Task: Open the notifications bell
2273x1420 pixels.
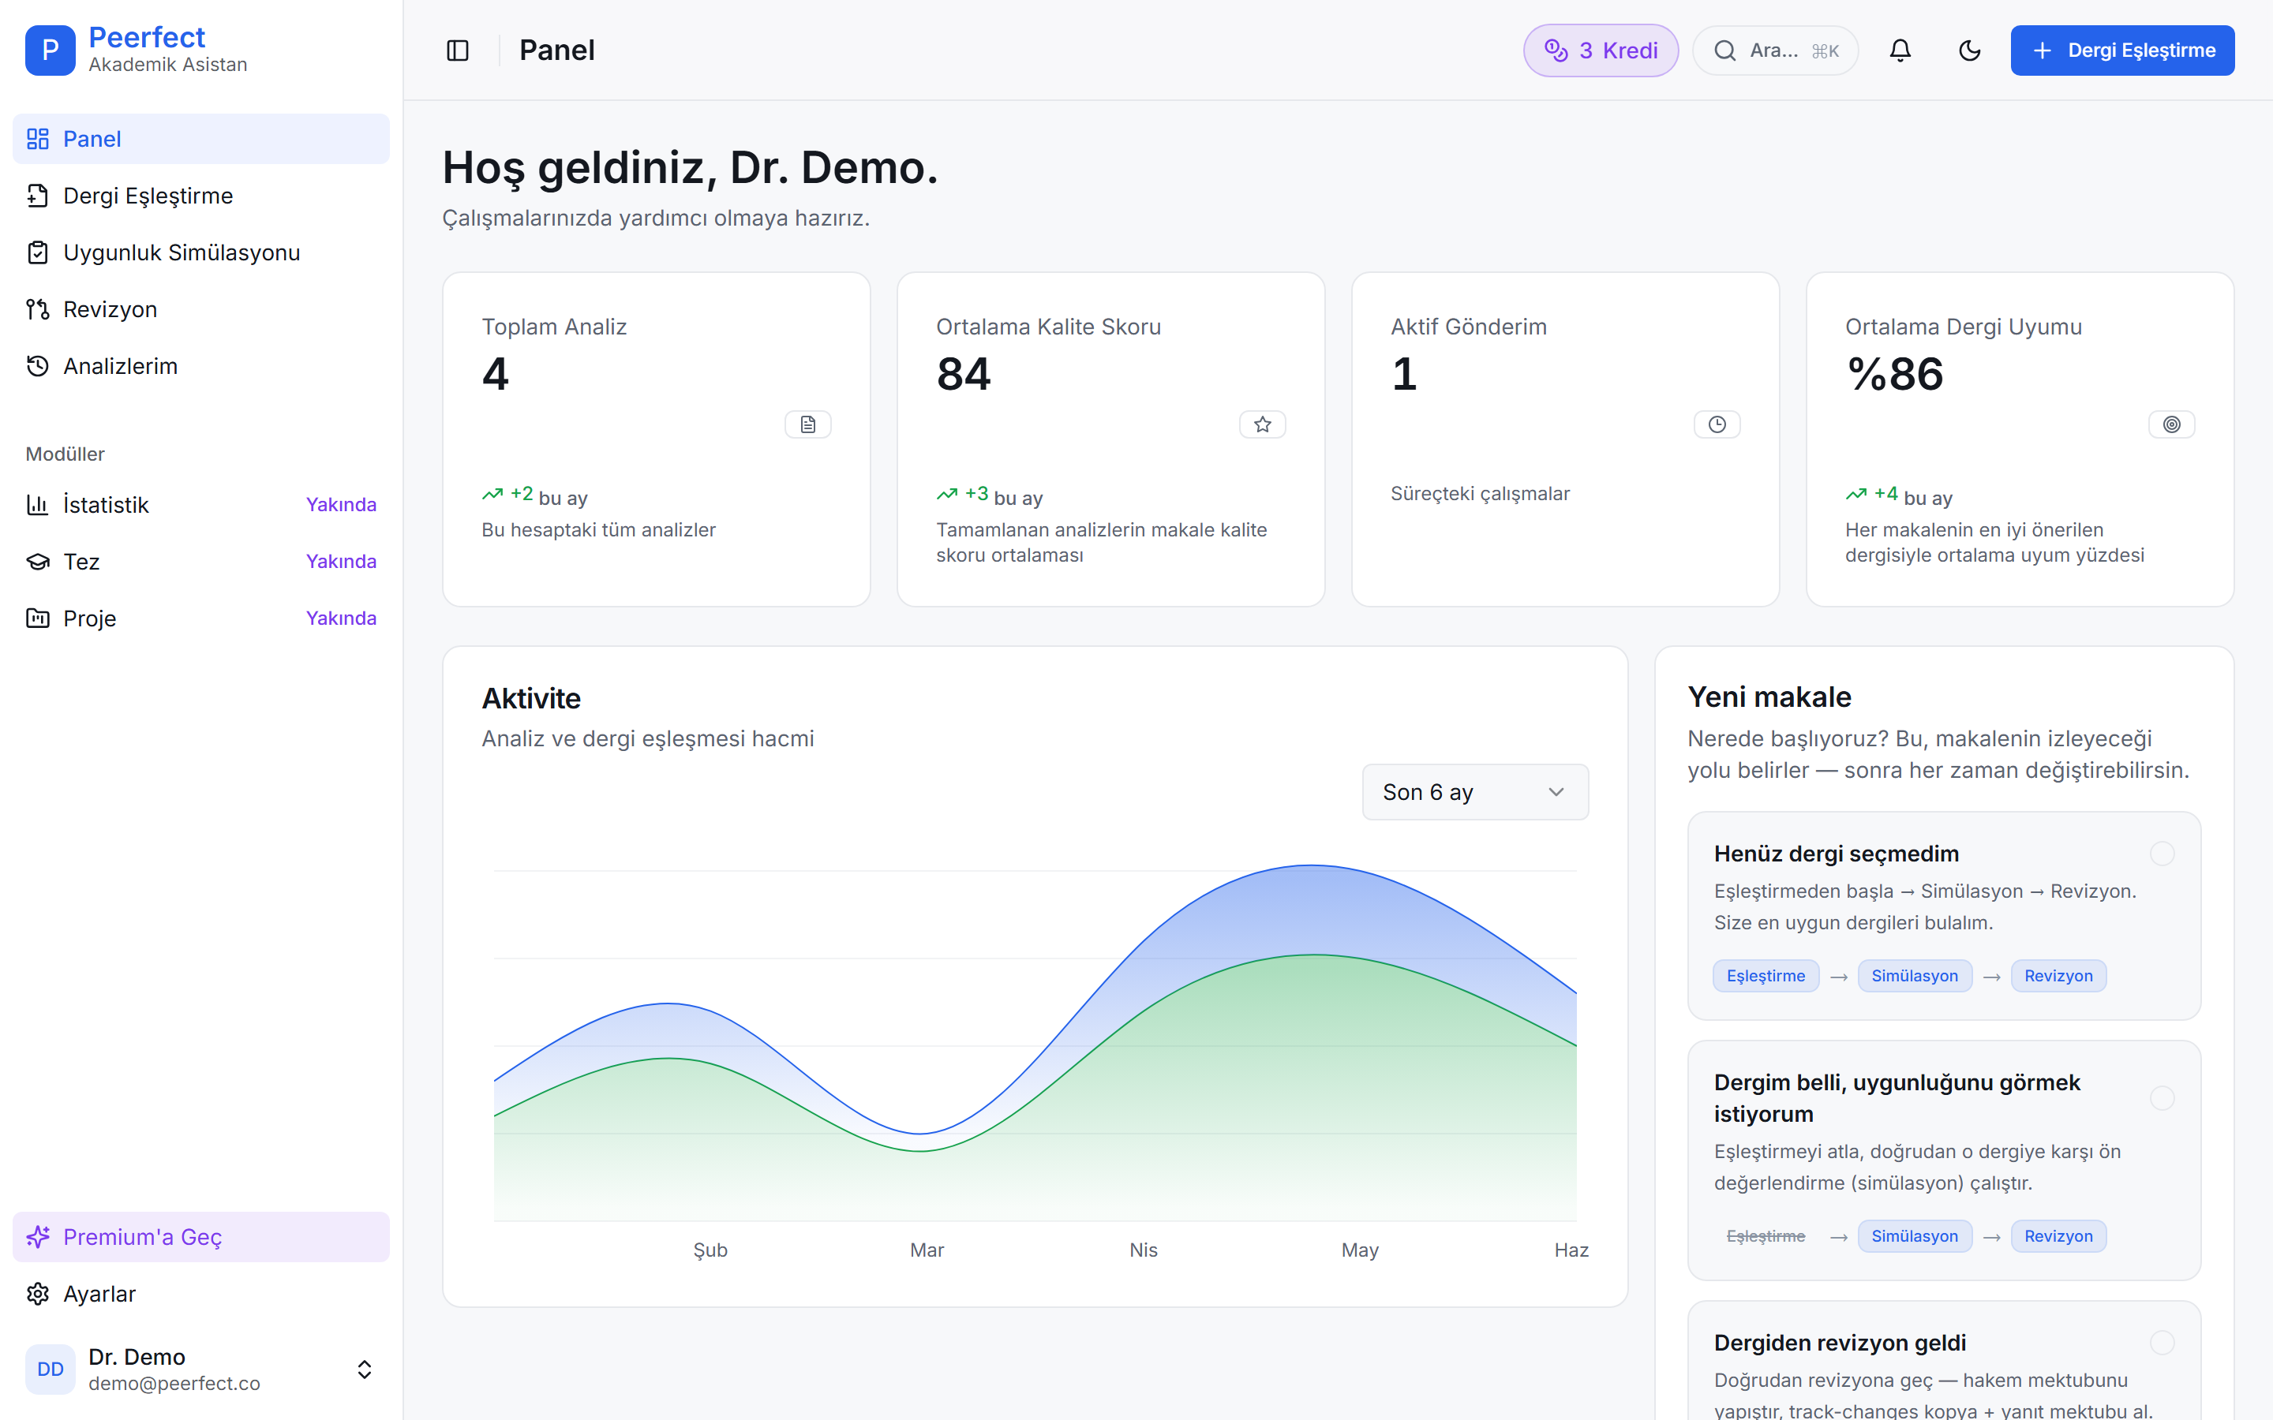Action: [x=1900, y=50]
